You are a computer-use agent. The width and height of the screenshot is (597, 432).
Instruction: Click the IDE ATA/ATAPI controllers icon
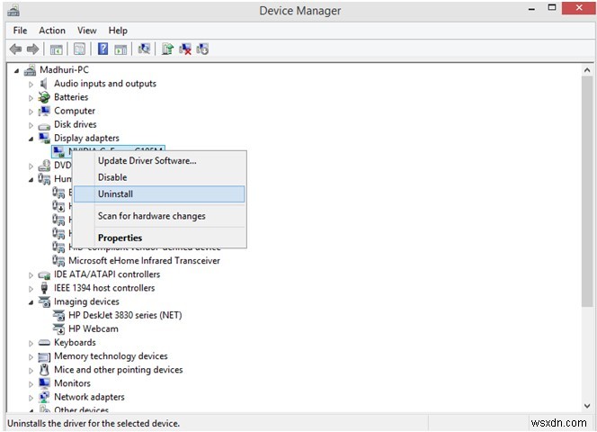[x=44, y=274]
